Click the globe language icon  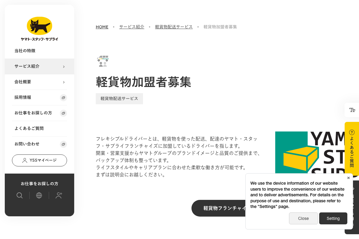pyautogui.click(x=39, y=195)
